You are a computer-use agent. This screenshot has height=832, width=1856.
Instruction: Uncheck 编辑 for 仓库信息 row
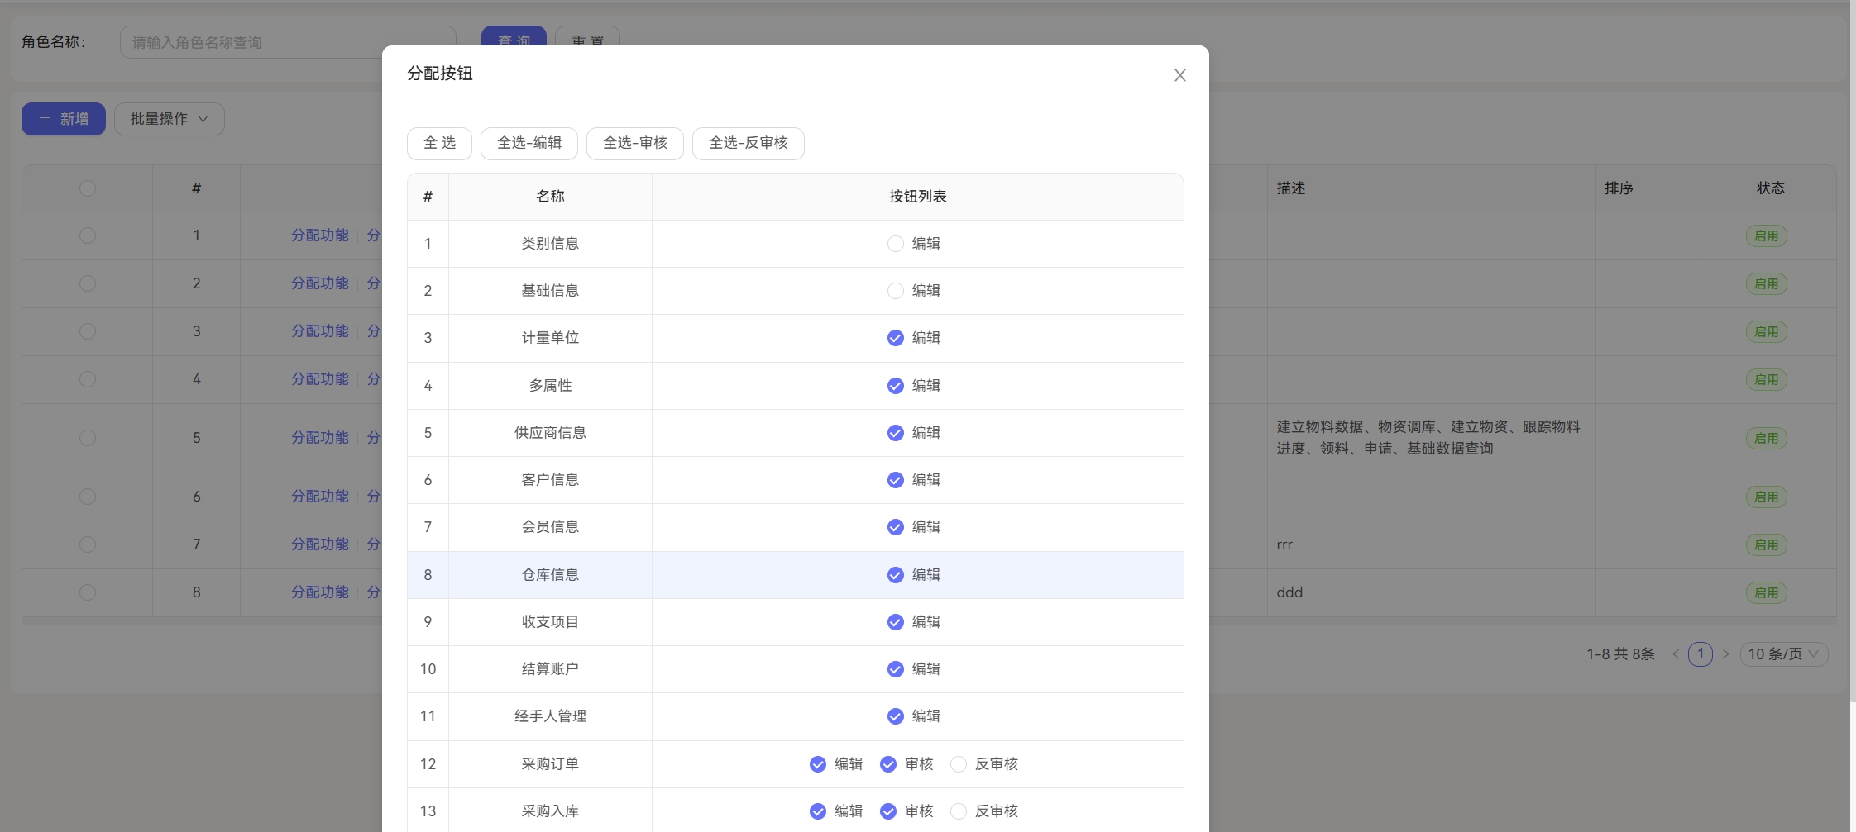[895, 575]
